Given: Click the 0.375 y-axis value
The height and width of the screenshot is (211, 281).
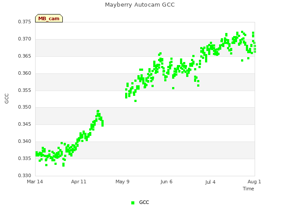Looking at the screenshot, I should (25, 22).
